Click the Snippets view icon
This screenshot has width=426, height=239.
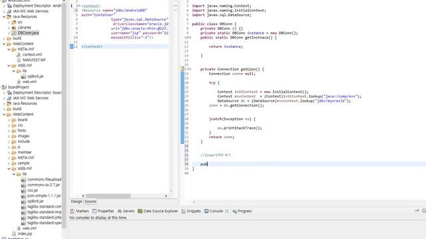(x=184, y=211)
